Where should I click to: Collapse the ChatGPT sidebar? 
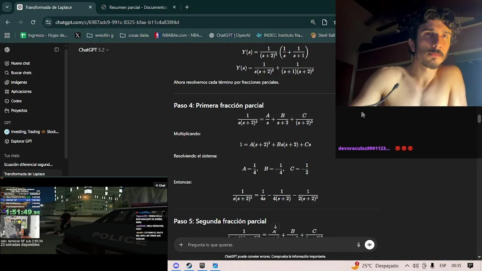coord(56,50)
